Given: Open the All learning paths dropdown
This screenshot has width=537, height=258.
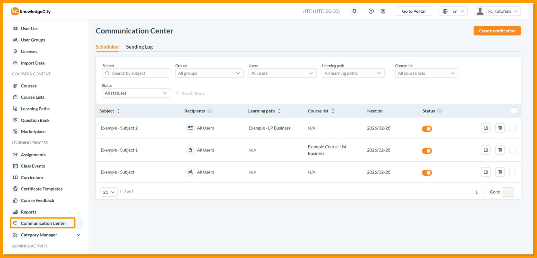Looking at the screenshot, I should [x=353, y=73].
